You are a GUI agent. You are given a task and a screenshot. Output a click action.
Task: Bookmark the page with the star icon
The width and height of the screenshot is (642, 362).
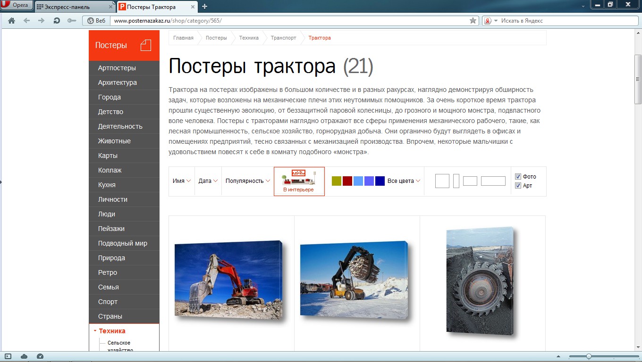pyautogui.click(x=473, y=21)
